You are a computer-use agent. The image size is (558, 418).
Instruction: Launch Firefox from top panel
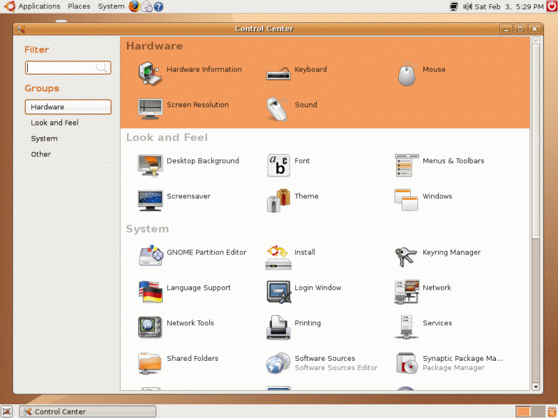[x=134, y=6]
